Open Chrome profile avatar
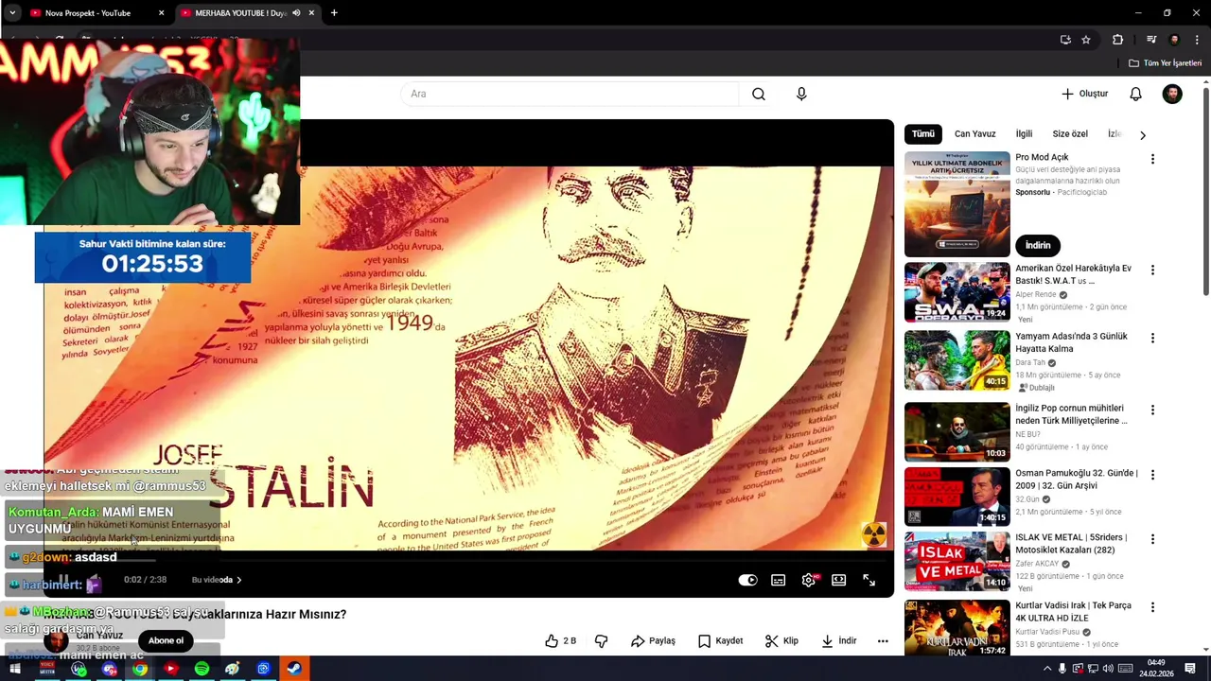 pos(1174,40)
